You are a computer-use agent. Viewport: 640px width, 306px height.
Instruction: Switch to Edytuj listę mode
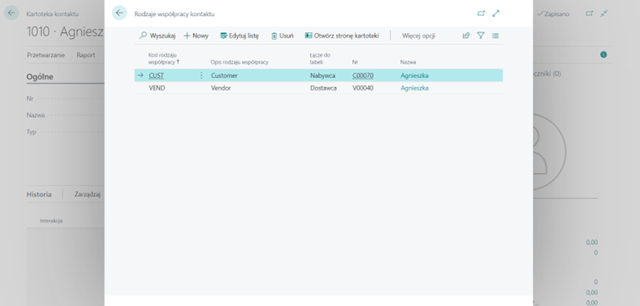pyautogui.click(x=240, y=36)
